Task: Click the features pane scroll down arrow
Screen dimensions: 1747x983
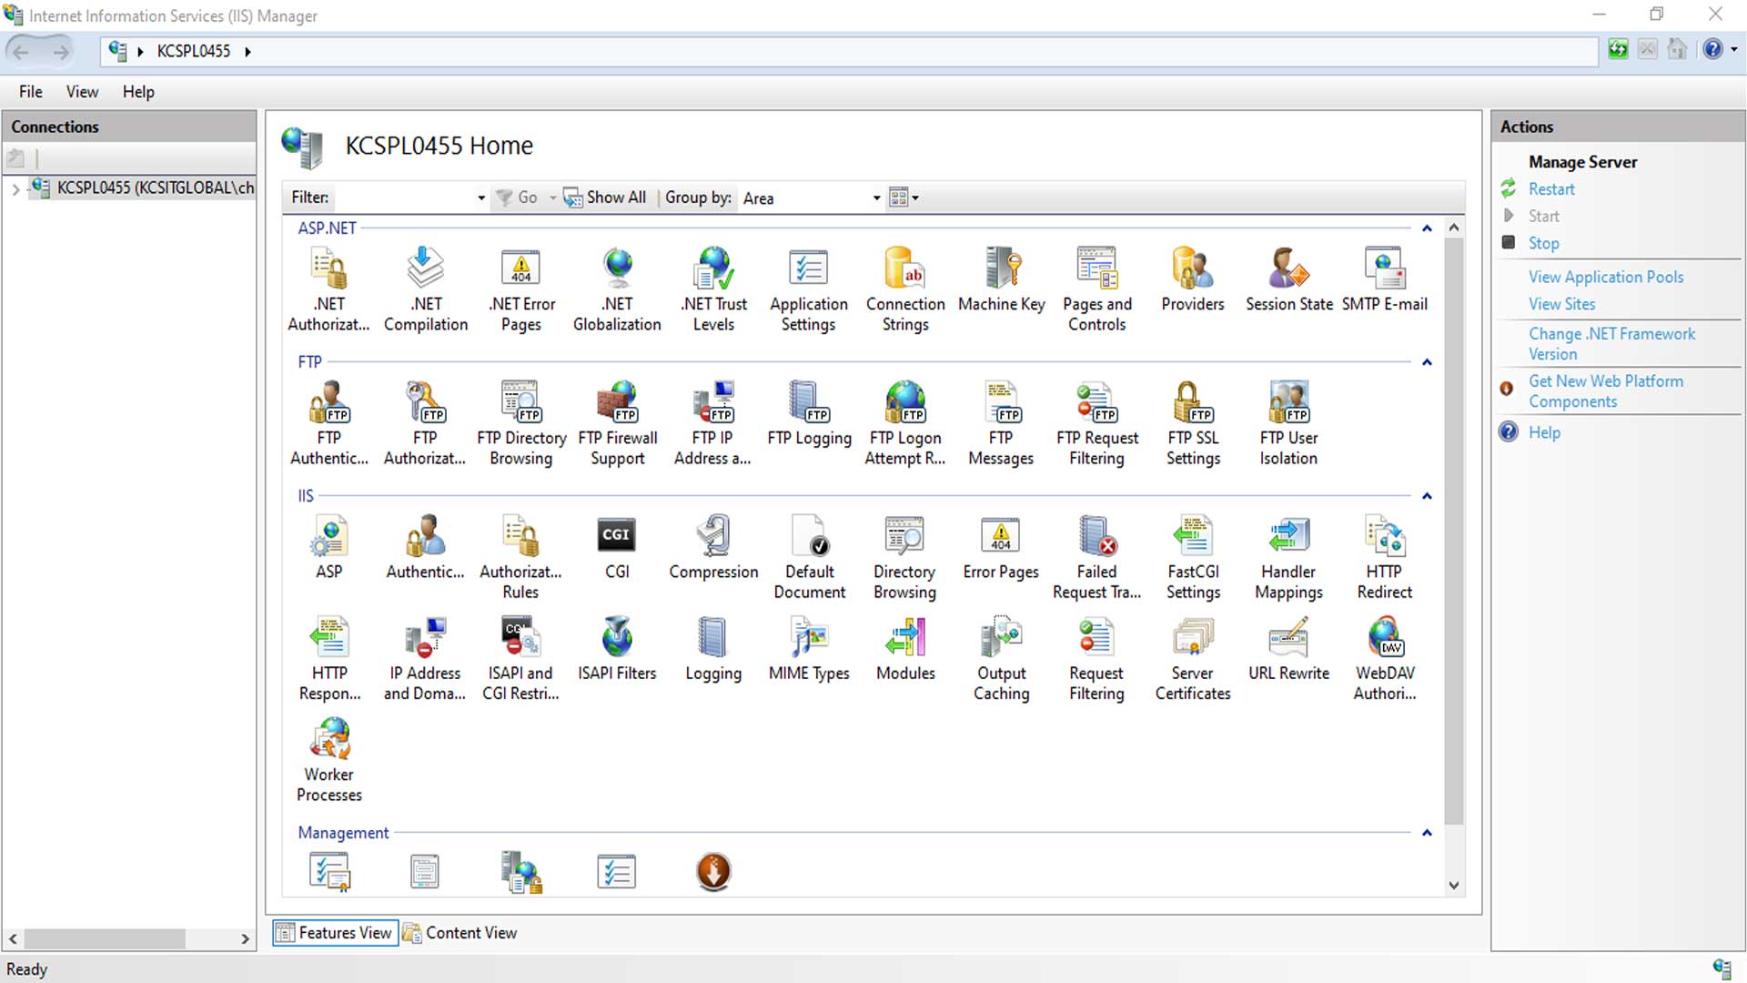Action: coord(1453,885)
